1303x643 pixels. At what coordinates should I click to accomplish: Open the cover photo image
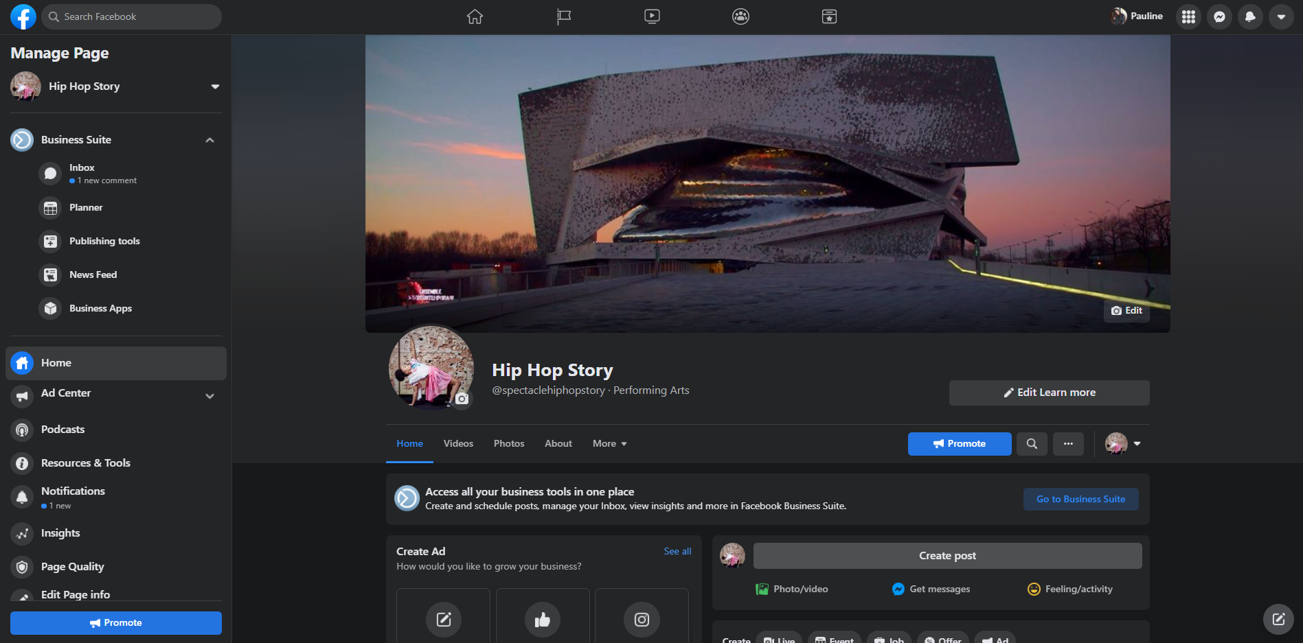tap(767, 184)
